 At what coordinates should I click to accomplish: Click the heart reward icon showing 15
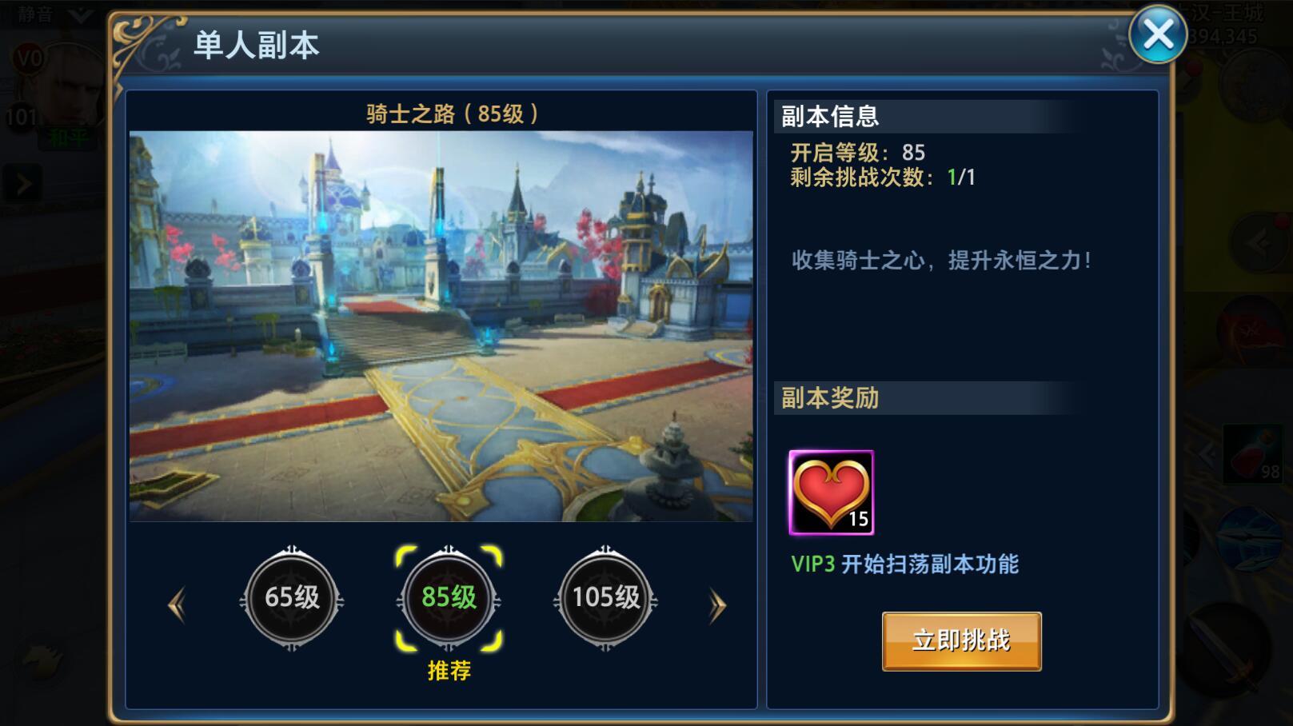click(831, 493)
